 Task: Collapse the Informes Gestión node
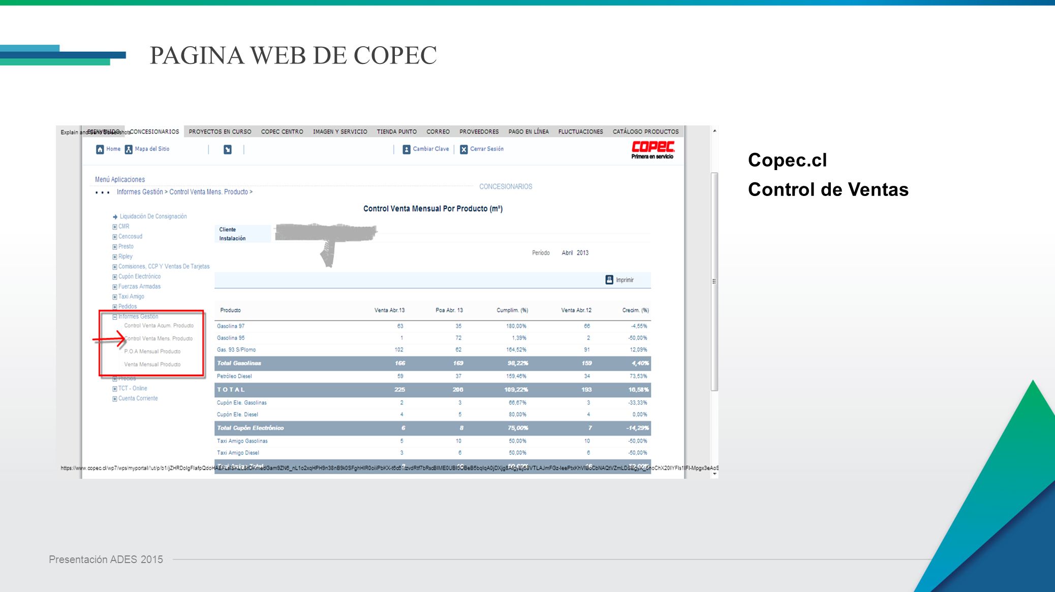point(115,317)
